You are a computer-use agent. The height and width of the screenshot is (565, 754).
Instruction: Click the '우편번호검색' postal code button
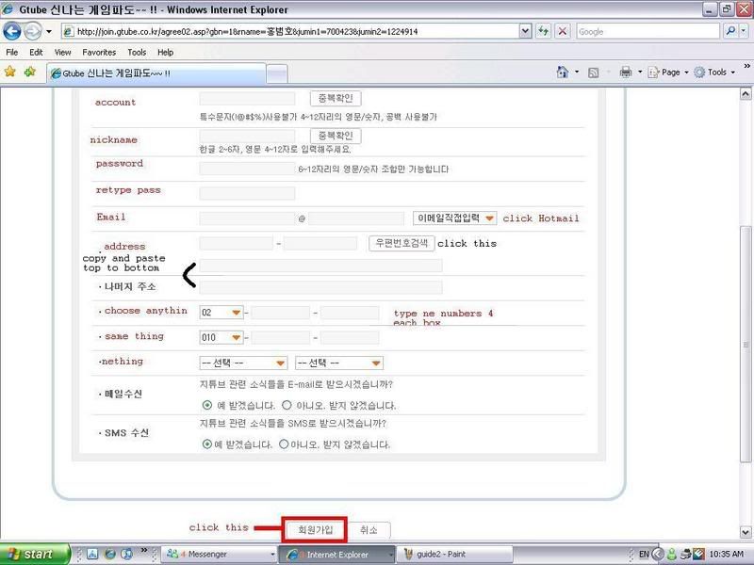[x=401, y=243]
